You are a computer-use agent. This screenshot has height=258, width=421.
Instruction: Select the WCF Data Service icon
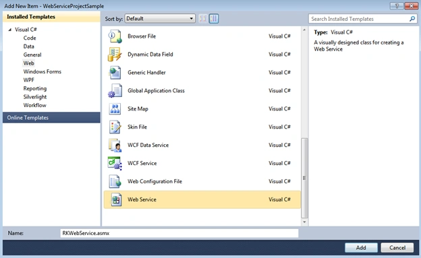click(x=115, y=145)
